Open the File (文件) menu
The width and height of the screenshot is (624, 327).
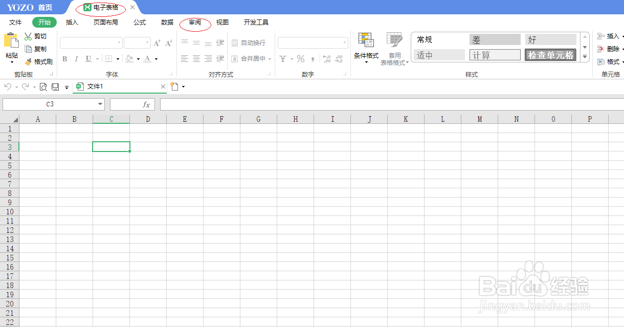[15, 23]
